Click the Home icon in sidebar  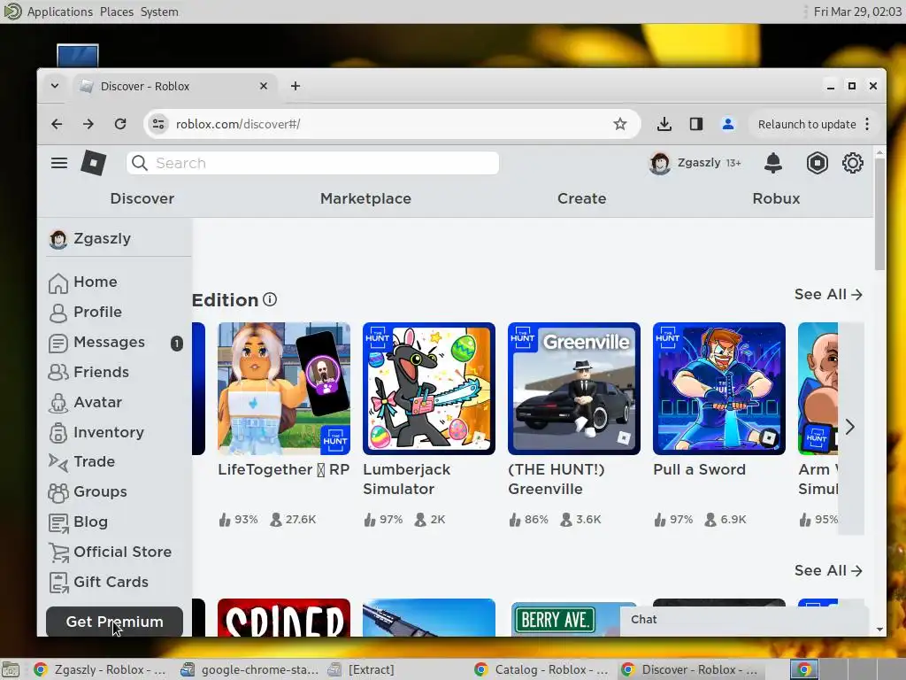tap(58, 282)
